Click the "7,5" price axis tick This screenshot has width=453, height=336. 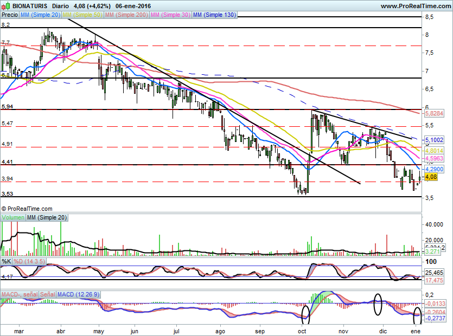point(429,53)
